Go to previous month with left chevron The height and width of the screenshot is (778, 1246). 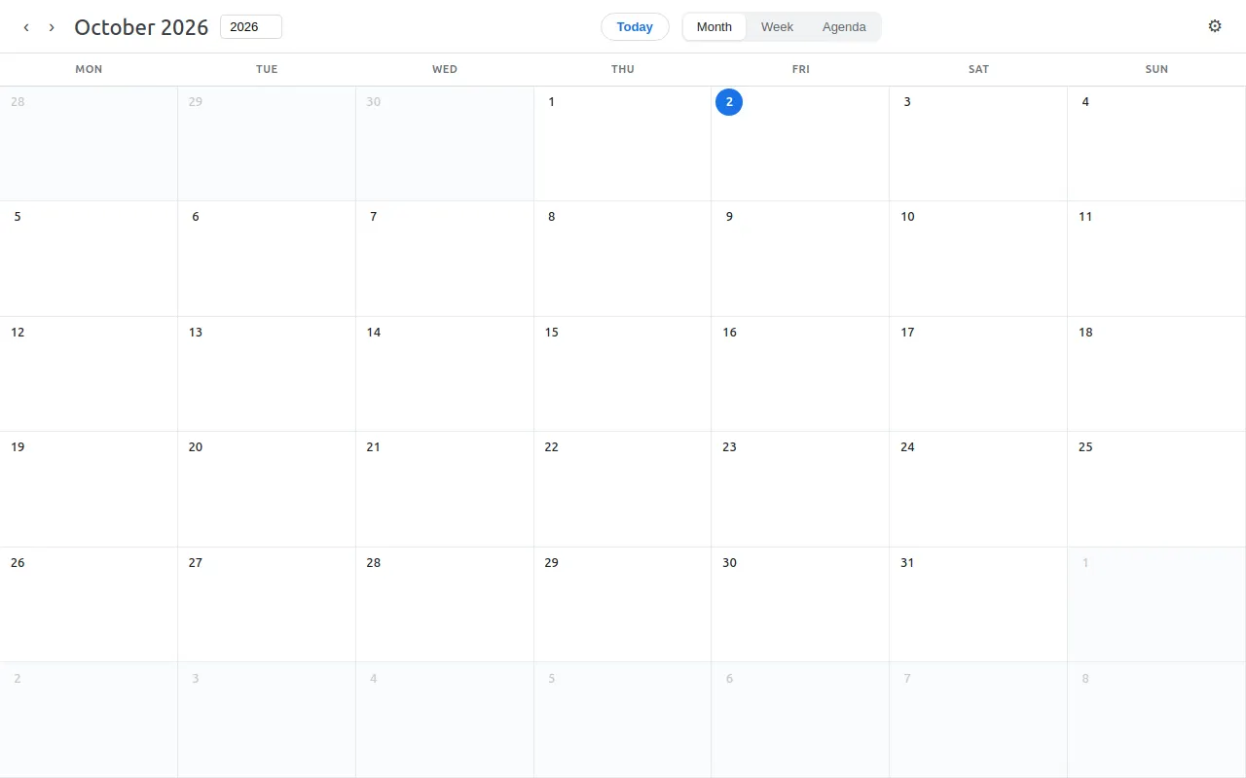26,27
